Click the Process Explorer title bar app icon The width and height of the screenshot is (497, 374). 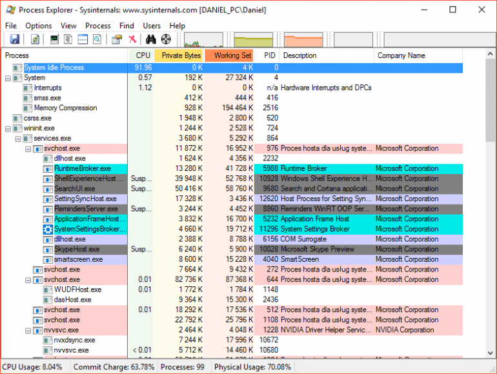click(x=10, y=10)
